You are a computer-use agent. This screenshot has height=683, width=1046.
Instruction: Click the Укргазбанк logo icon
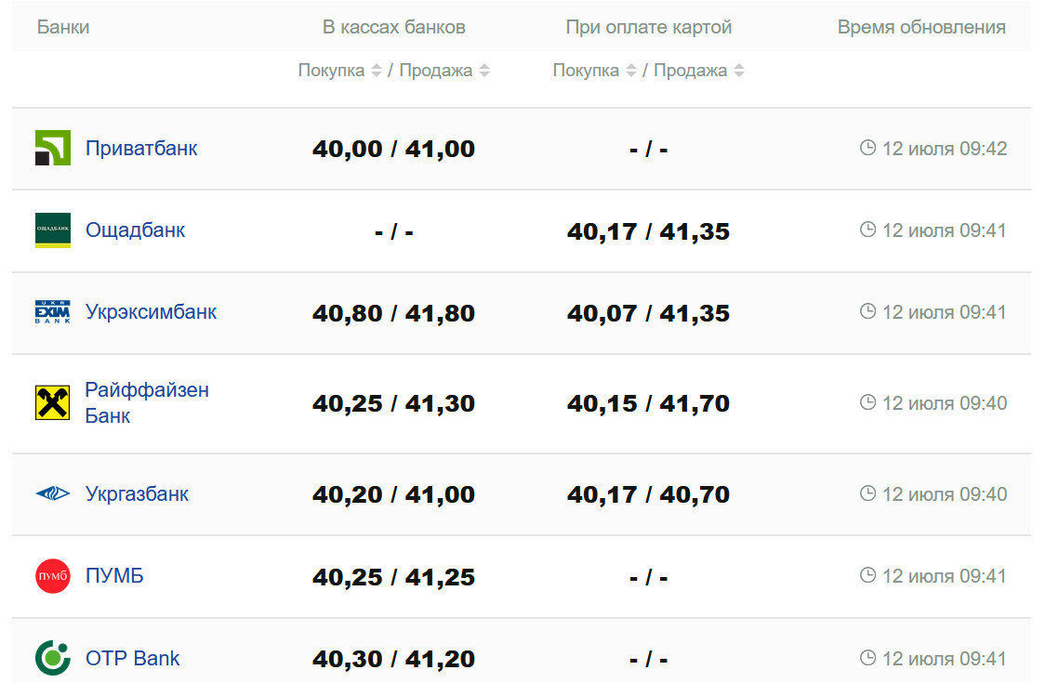pyautogui.click(x=53, y=494)
